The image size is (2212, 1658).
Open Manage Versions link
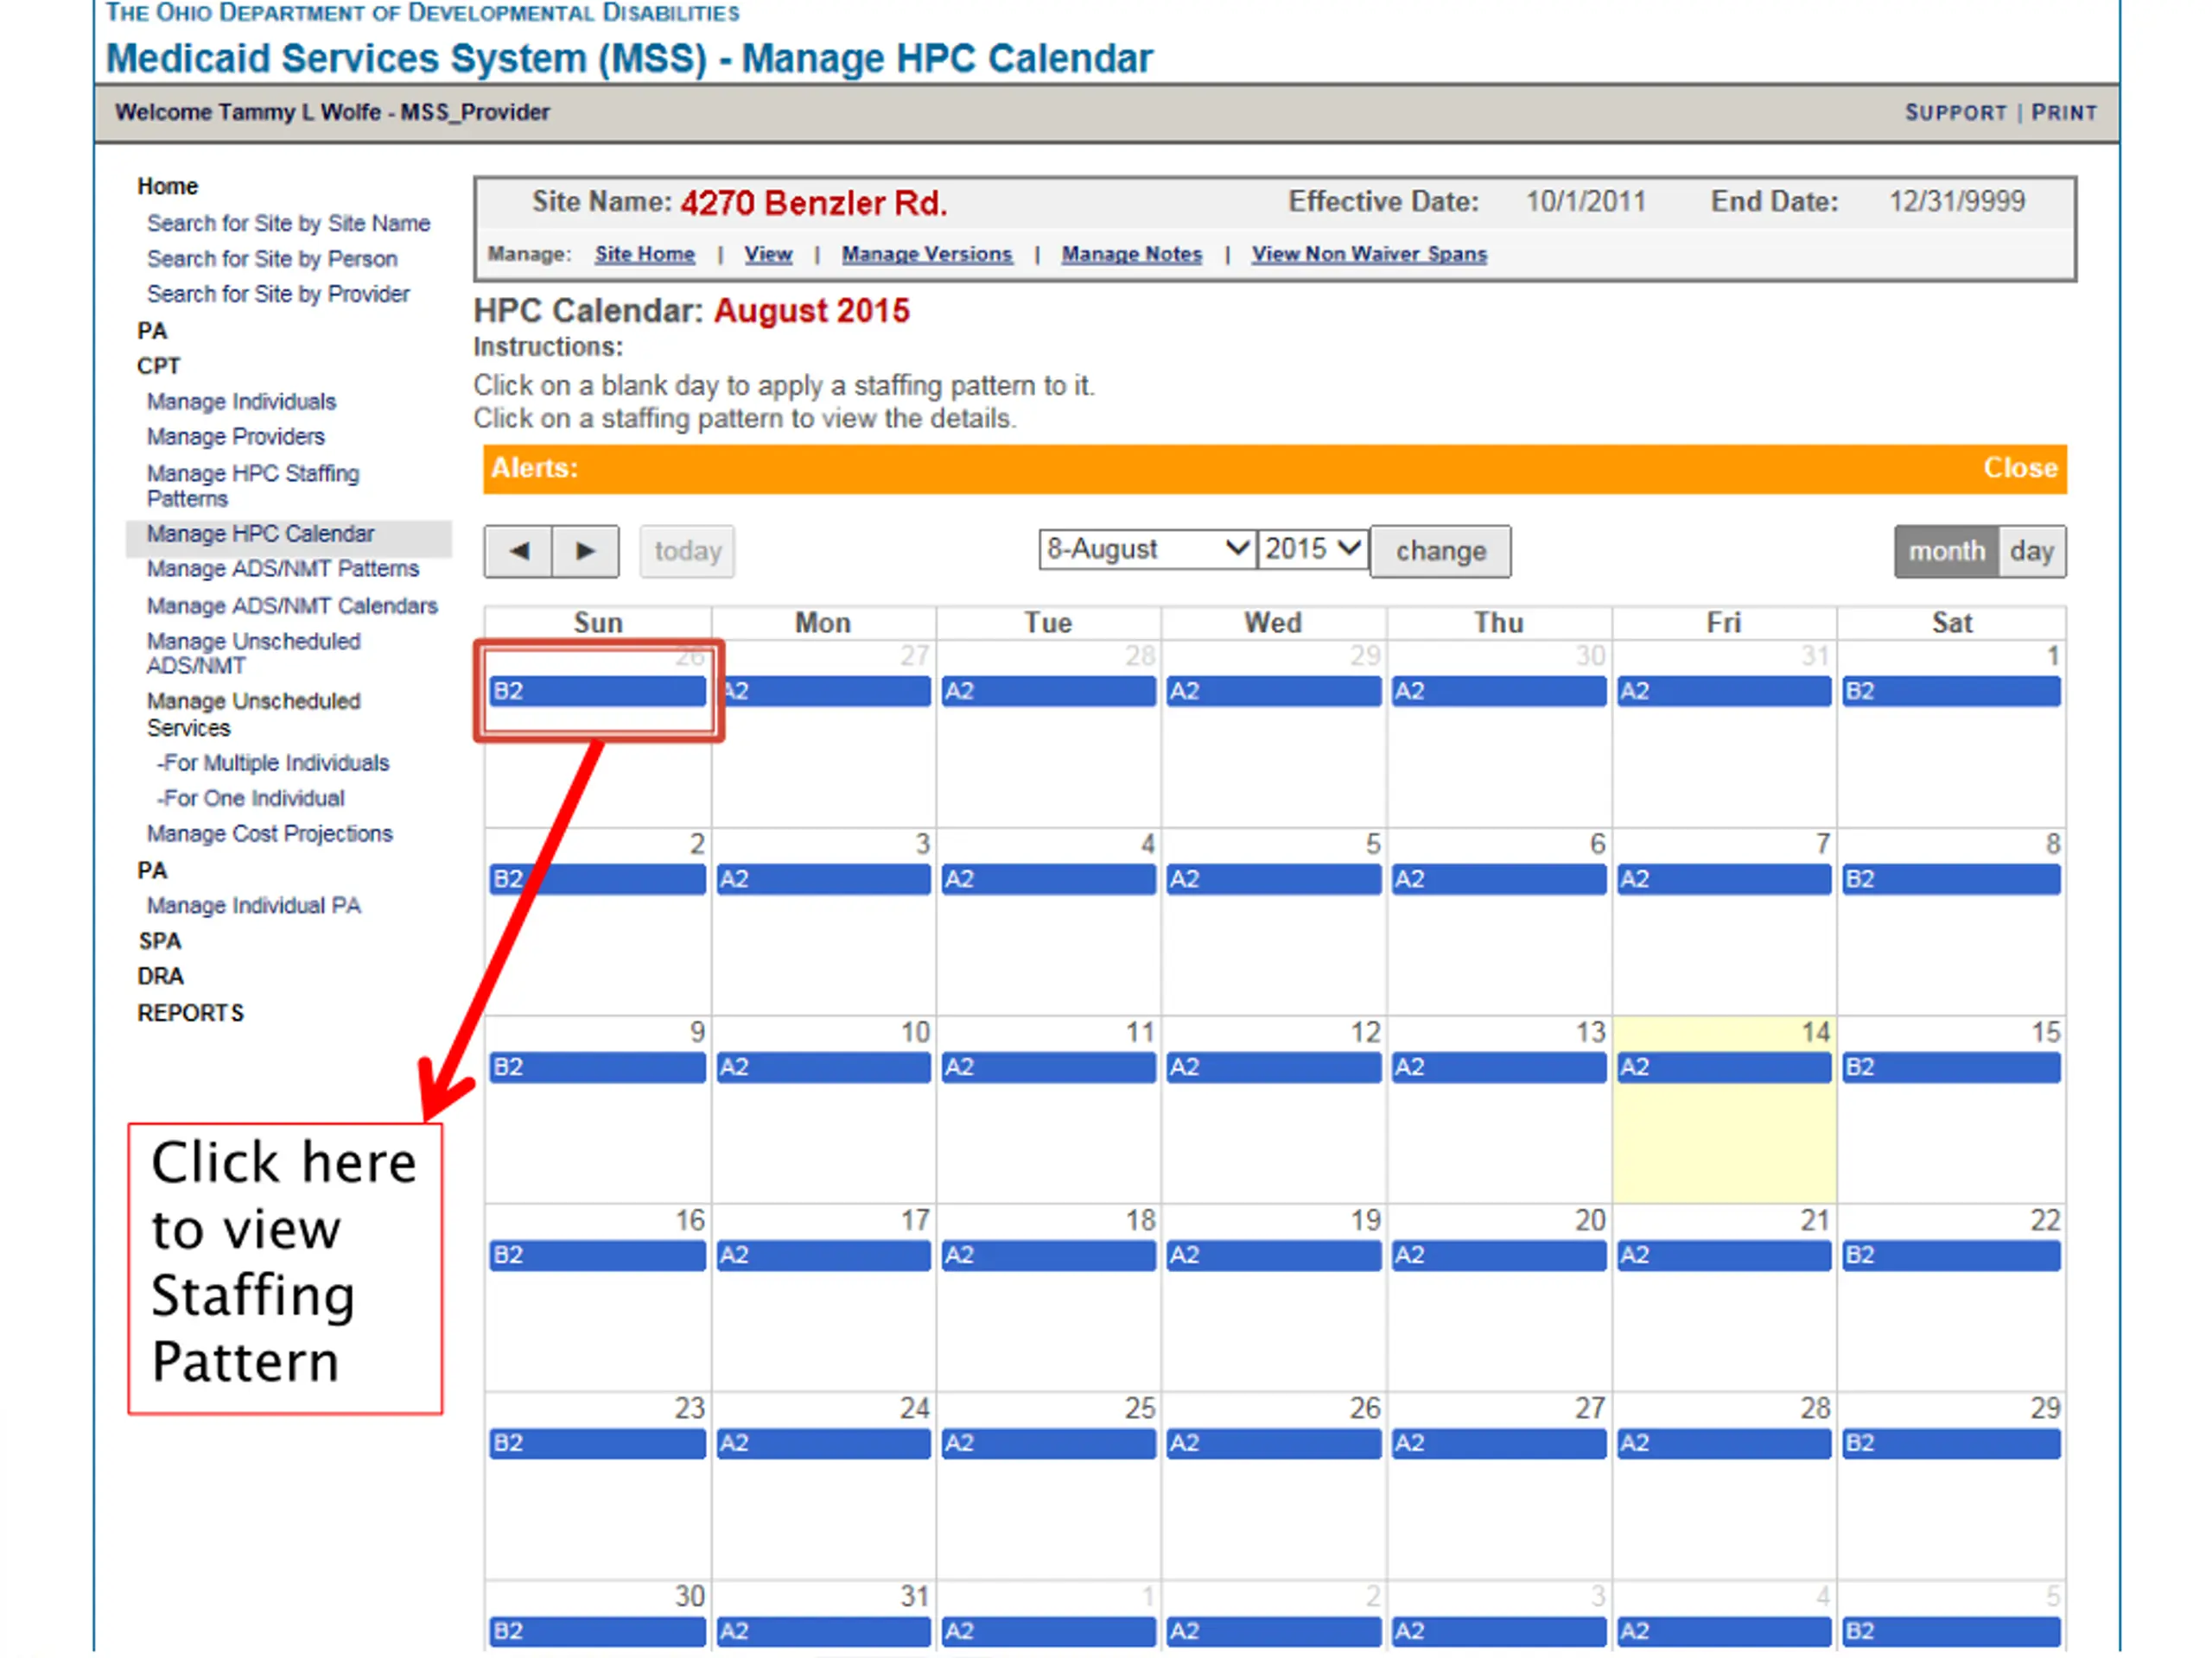point(926,254)
